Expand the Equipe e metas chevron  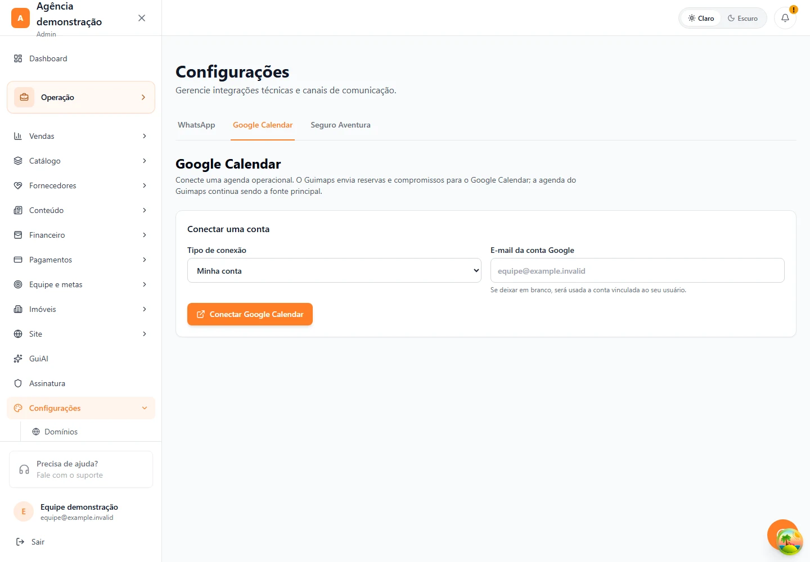[145, 284]
